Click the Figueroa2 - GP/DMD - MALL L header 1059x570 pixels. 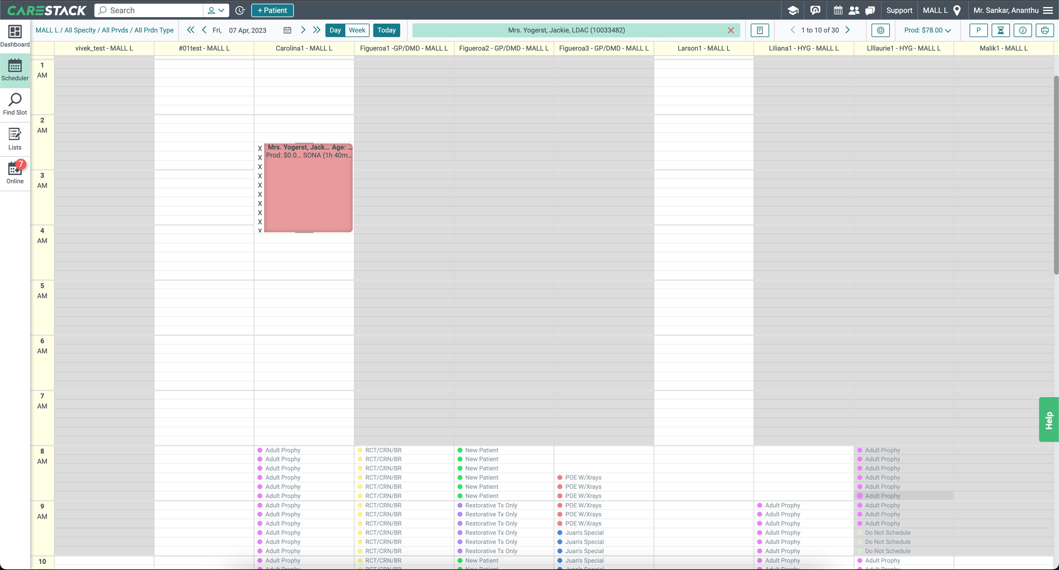point(503,48)
